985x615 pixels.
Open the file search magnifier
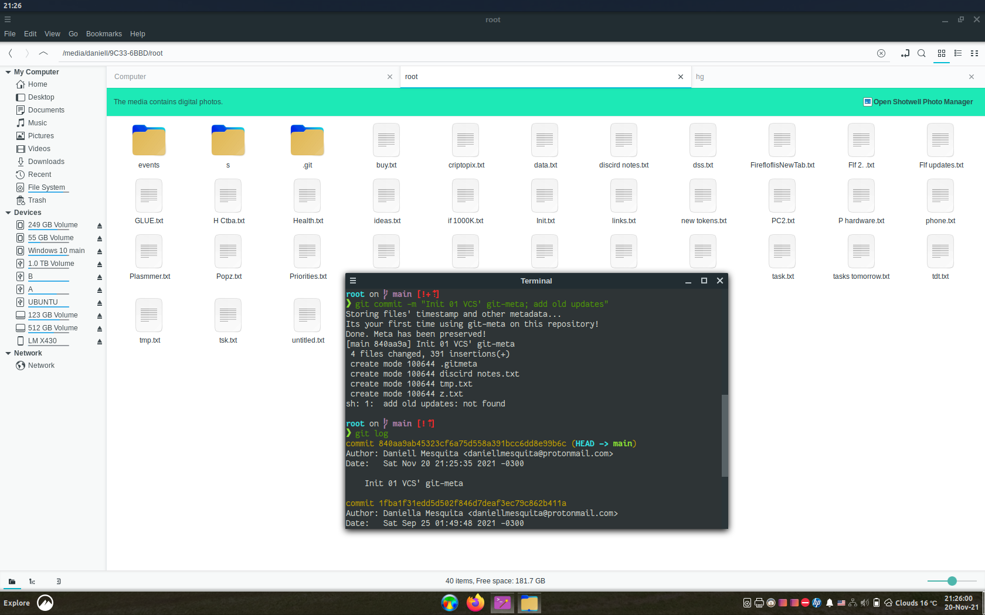(x=922, y=53)
